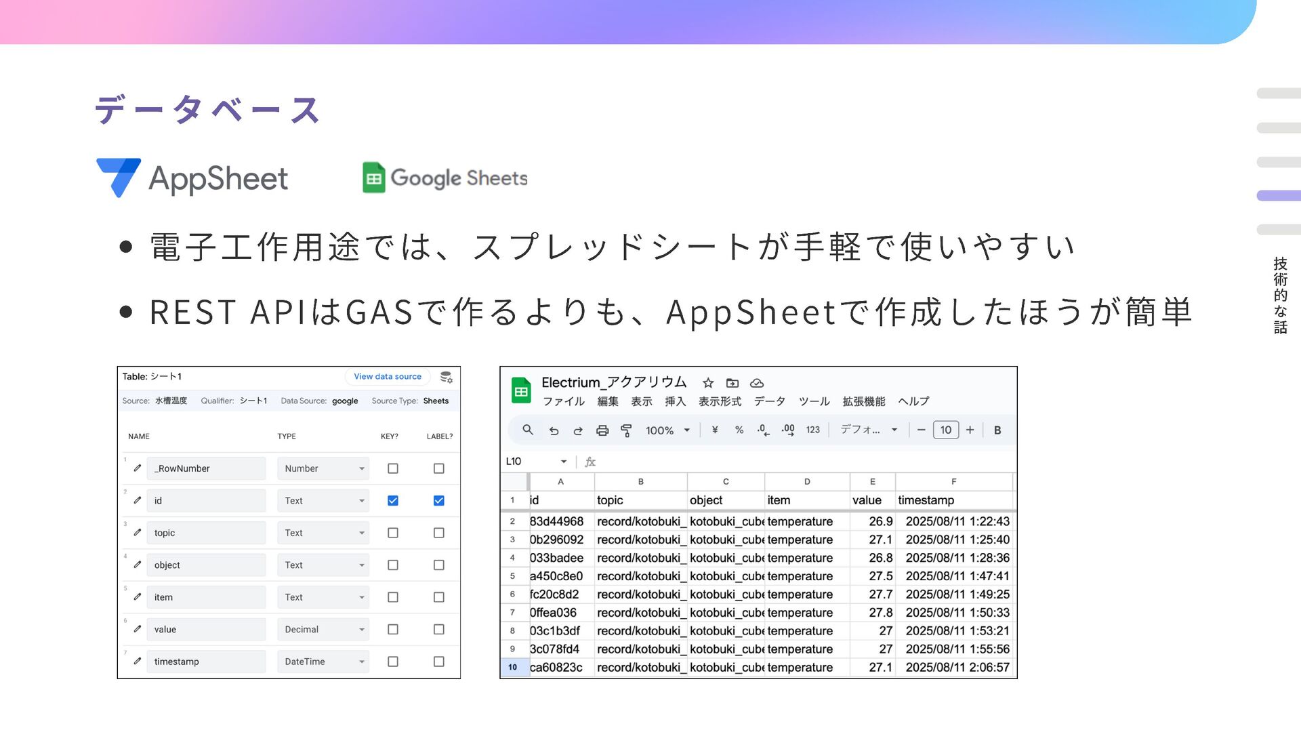Open the font family デフォ... dropdown
The height and width of the screenshot is (732, 1301).
coord(869,430)
